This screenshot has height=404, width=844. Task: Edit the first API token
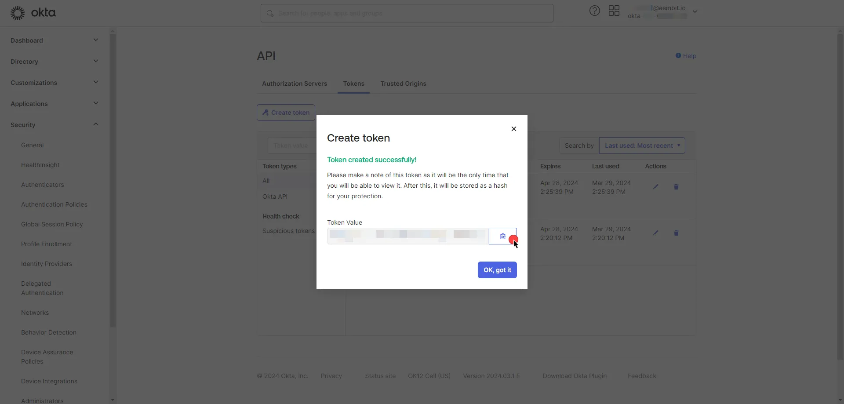click(x=655, y=187)
